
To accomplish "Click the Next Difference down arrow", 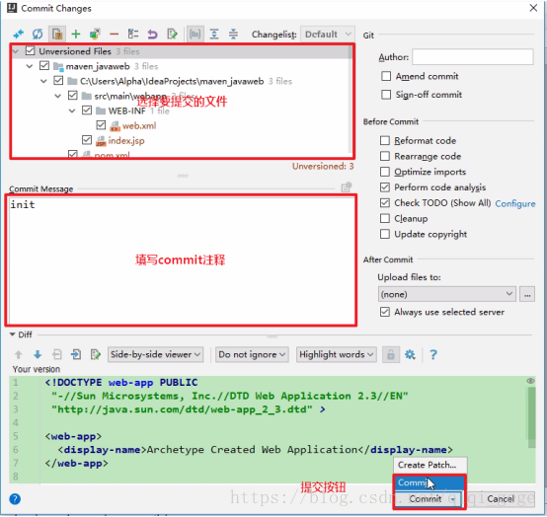I will [38, 355].
